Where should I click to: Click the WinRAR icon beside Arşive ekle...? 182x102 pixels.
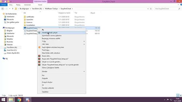(39, 56)
